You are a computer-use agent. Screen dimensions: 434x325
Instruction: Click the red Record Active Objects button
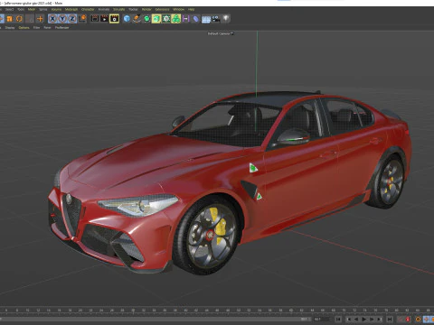point(408,319)
